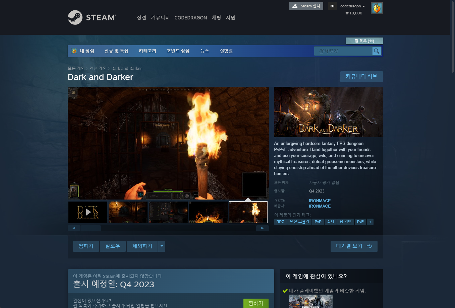Screen dimensions: 455x308
Task: Open the mail inbox envelope icon
Action: tap(332, 6)
